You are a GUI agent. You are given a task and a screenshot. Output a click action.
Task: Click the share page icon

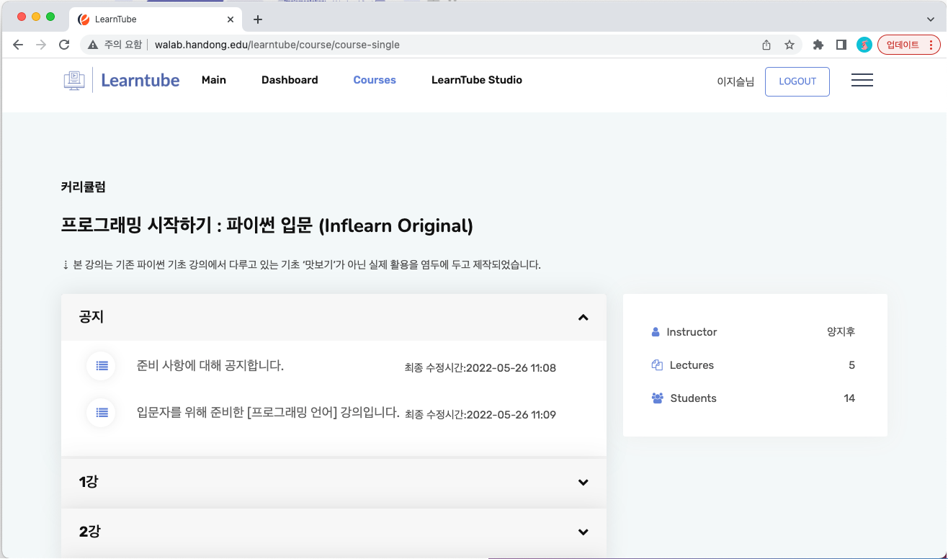(x=766, y=45)
